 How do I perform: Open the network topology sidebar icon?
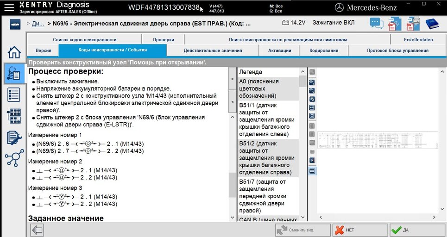[x=14, y=158]
